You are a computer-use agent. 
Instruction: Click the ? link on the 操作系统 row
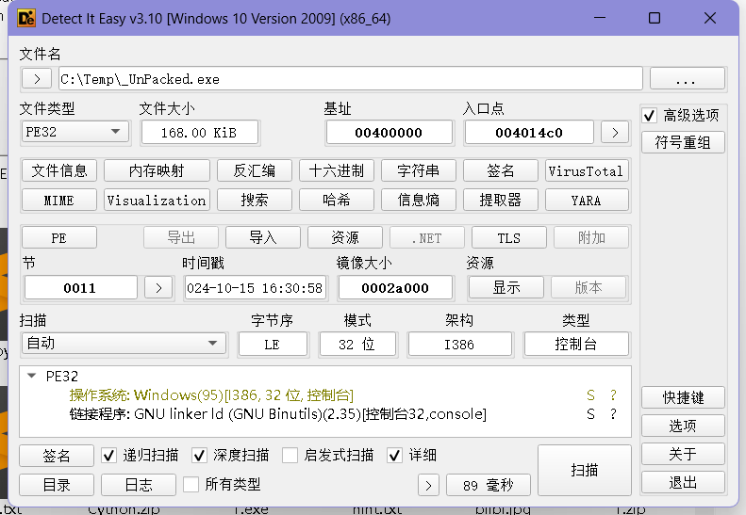tap(613, 395)
